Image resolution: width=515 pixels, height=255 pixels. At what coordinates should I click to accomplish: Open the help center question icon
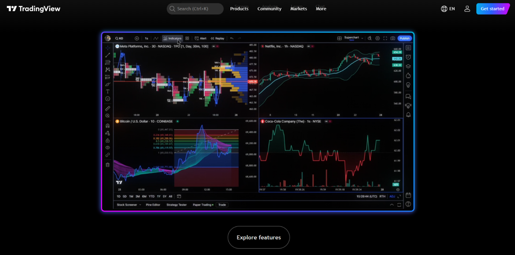click(408, 204)
